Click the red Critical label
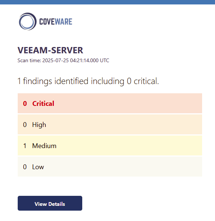This screenshot has height=221, width=215. coord(43,104)
